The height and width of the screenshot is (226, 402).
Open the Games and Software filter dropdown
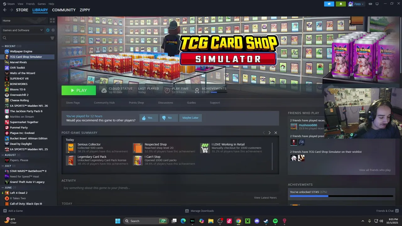(x=23, y=30)
